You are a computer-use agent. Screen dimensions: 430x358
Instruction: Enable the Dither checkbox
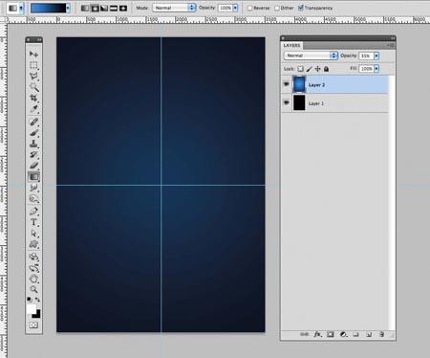[x=277, y=8]
